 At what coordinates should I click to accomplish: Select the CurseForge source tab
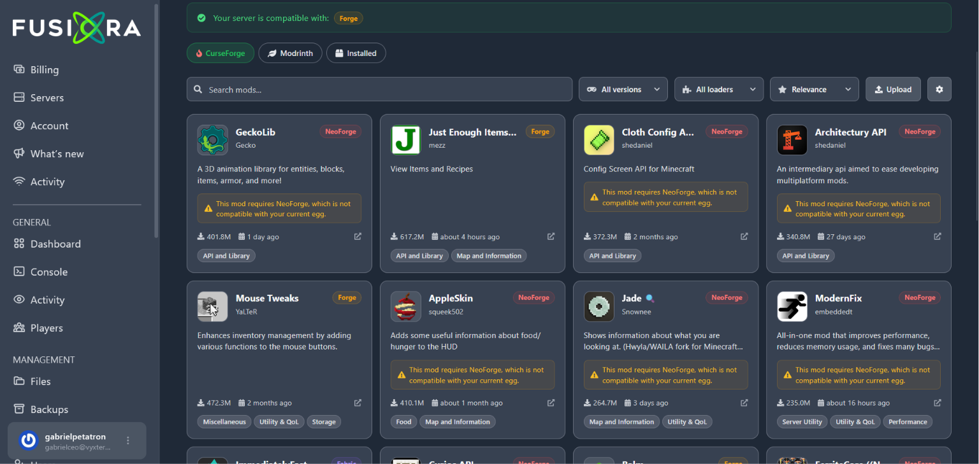(x=220, y=53)
